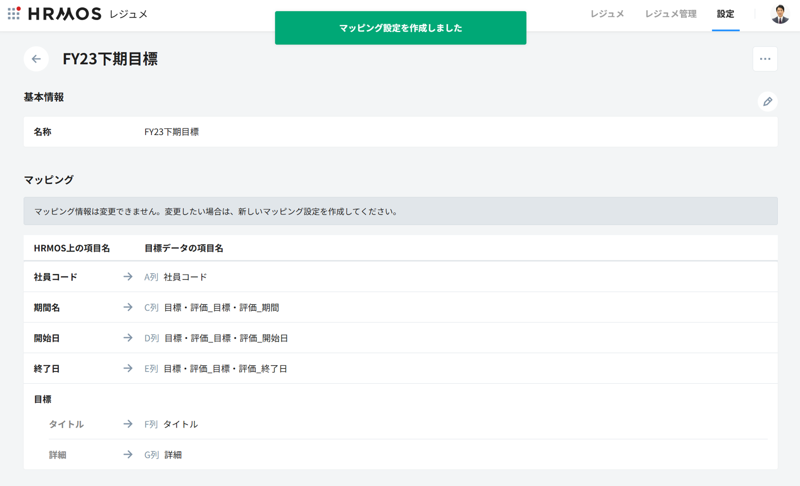Select the F列 タイトル mapping entry
The image size is (800, 486).
click(x=171, y=424)
